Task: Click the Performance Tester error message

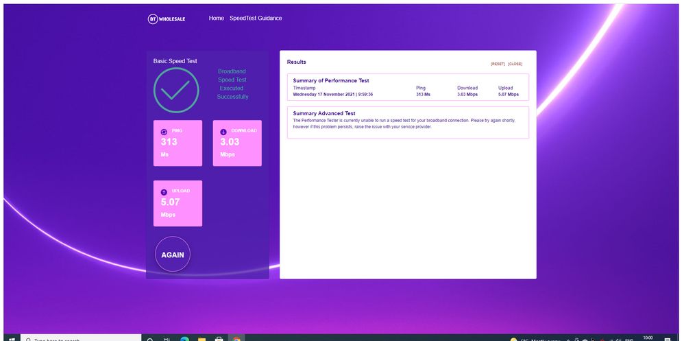Action: (404, 124)
